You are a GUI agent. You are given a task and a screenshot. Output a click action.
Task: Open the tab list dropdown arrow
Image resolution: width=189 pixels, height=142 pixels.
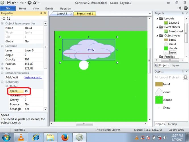tap(150, 13)
